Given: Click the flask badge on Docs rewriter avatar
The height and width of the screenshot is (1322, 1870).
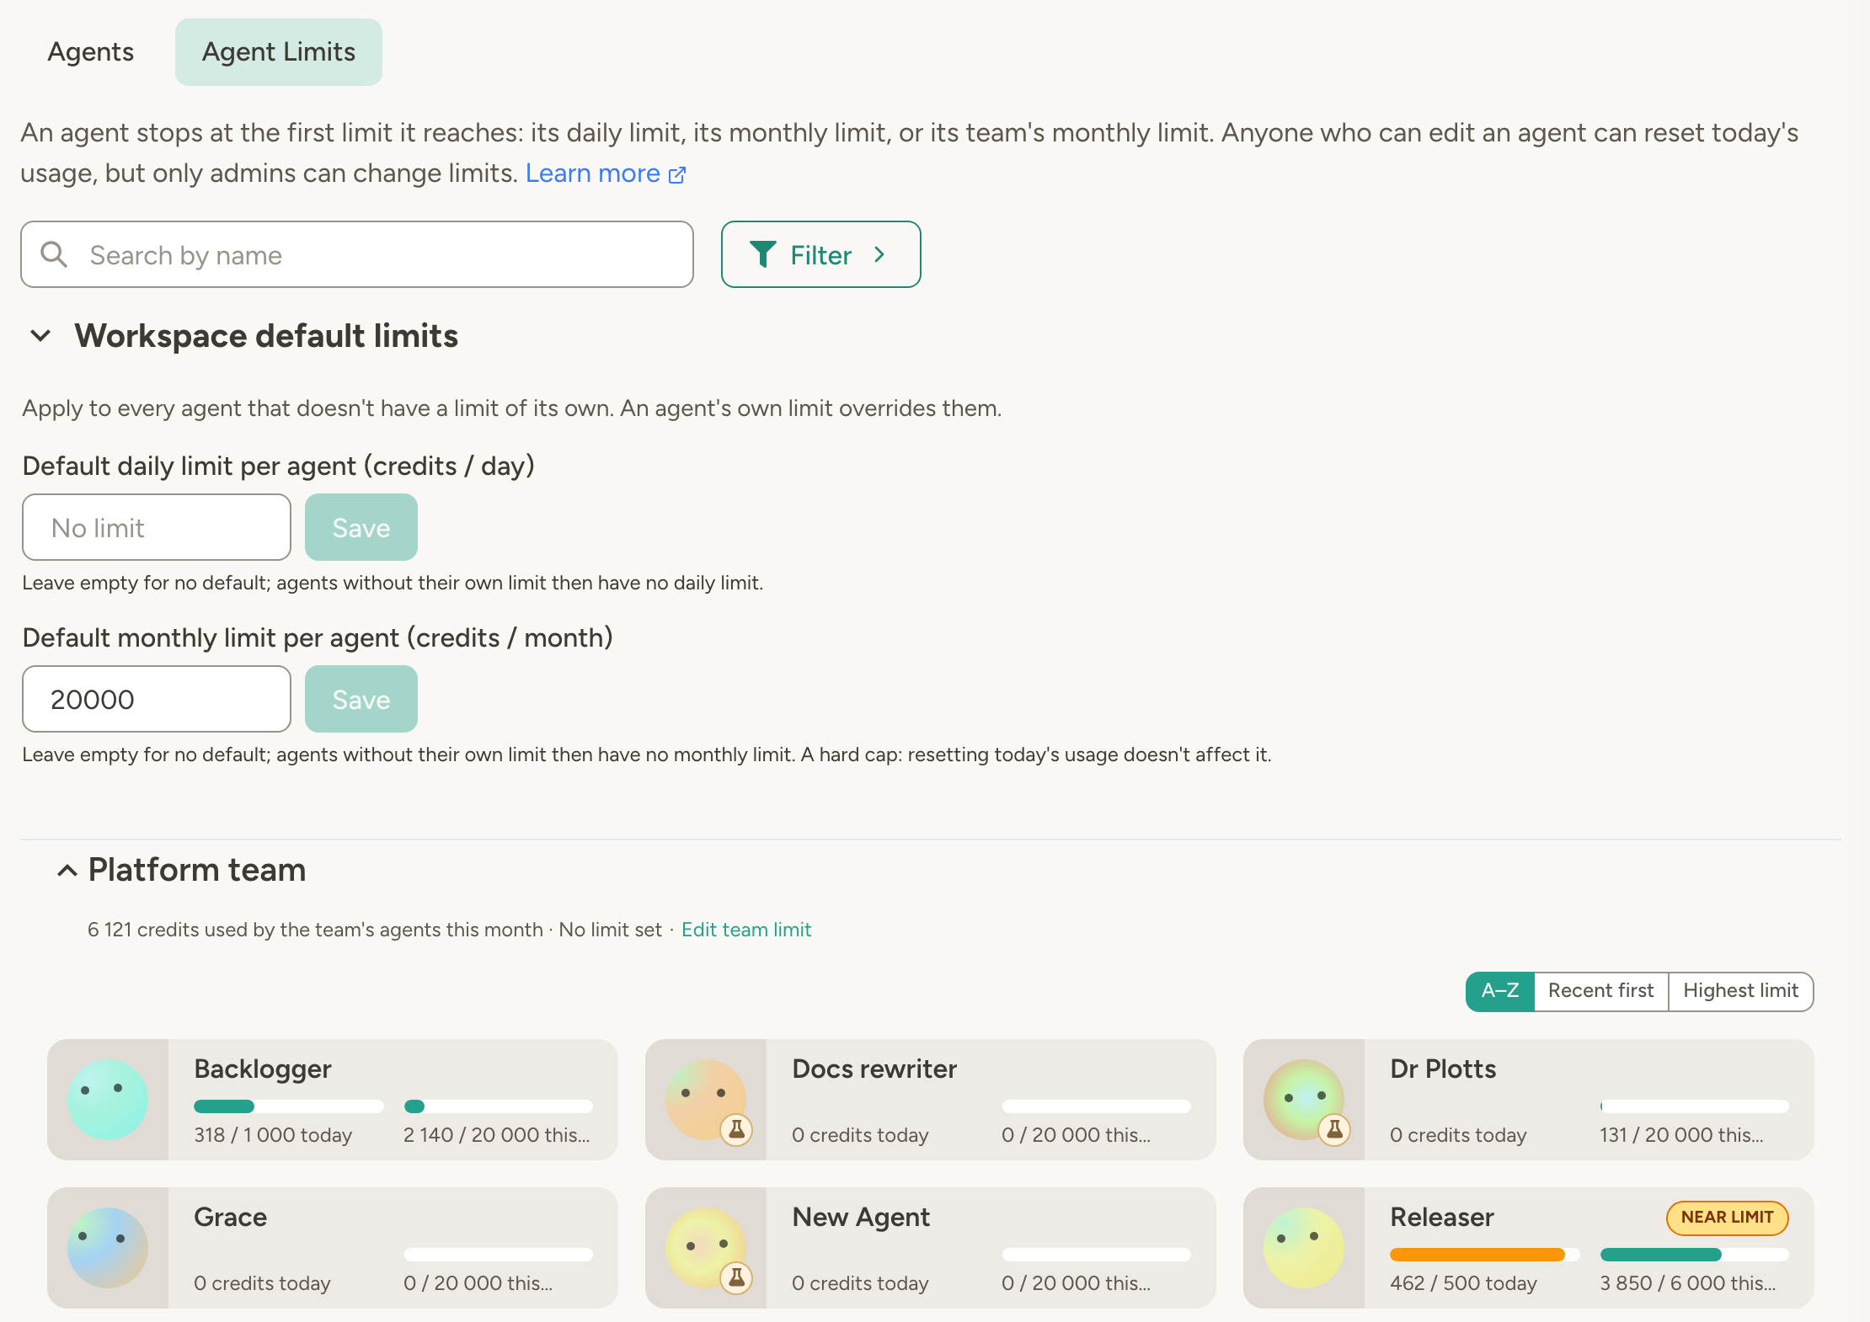Looking at the screenshot, I should [x=736, y=1129].
